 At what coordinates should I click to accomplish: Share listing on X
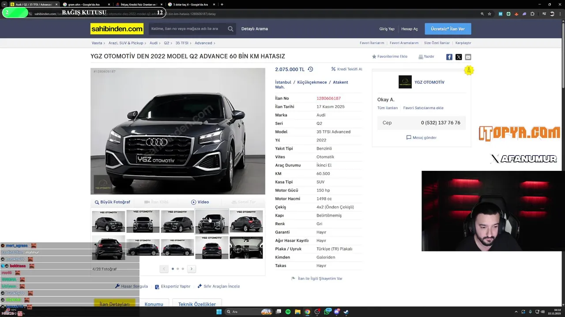point(459,57)
